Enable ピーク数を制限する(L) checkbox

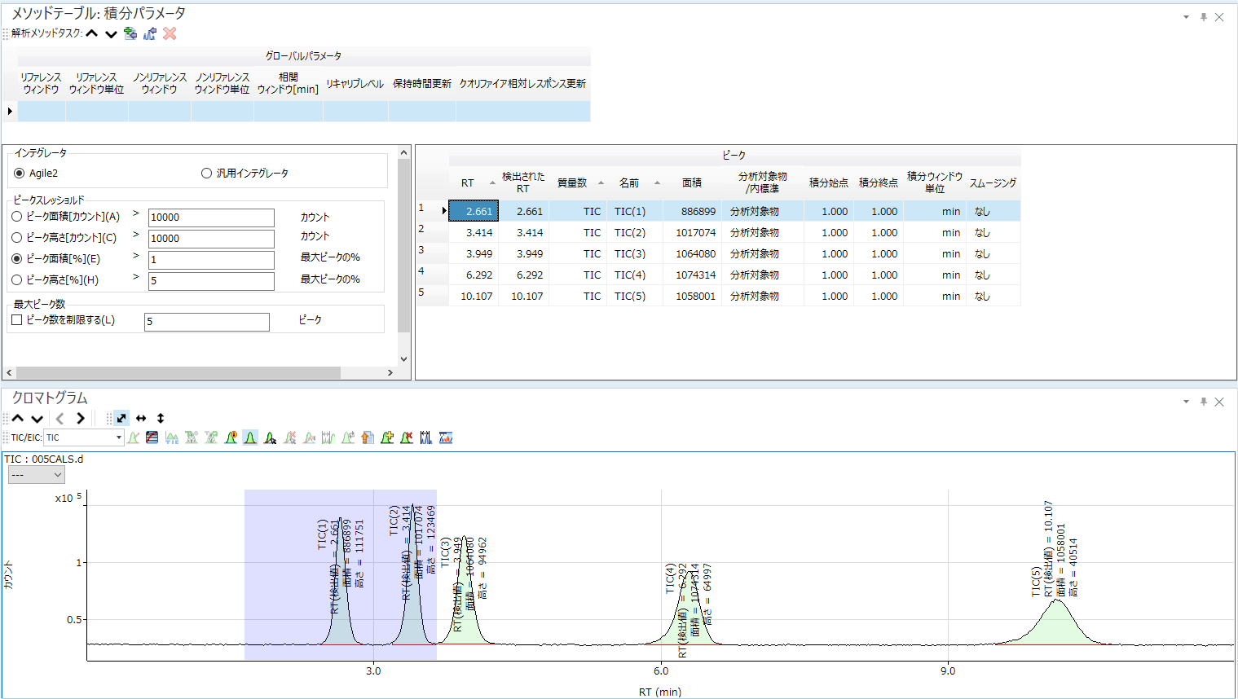coord(16,320)
